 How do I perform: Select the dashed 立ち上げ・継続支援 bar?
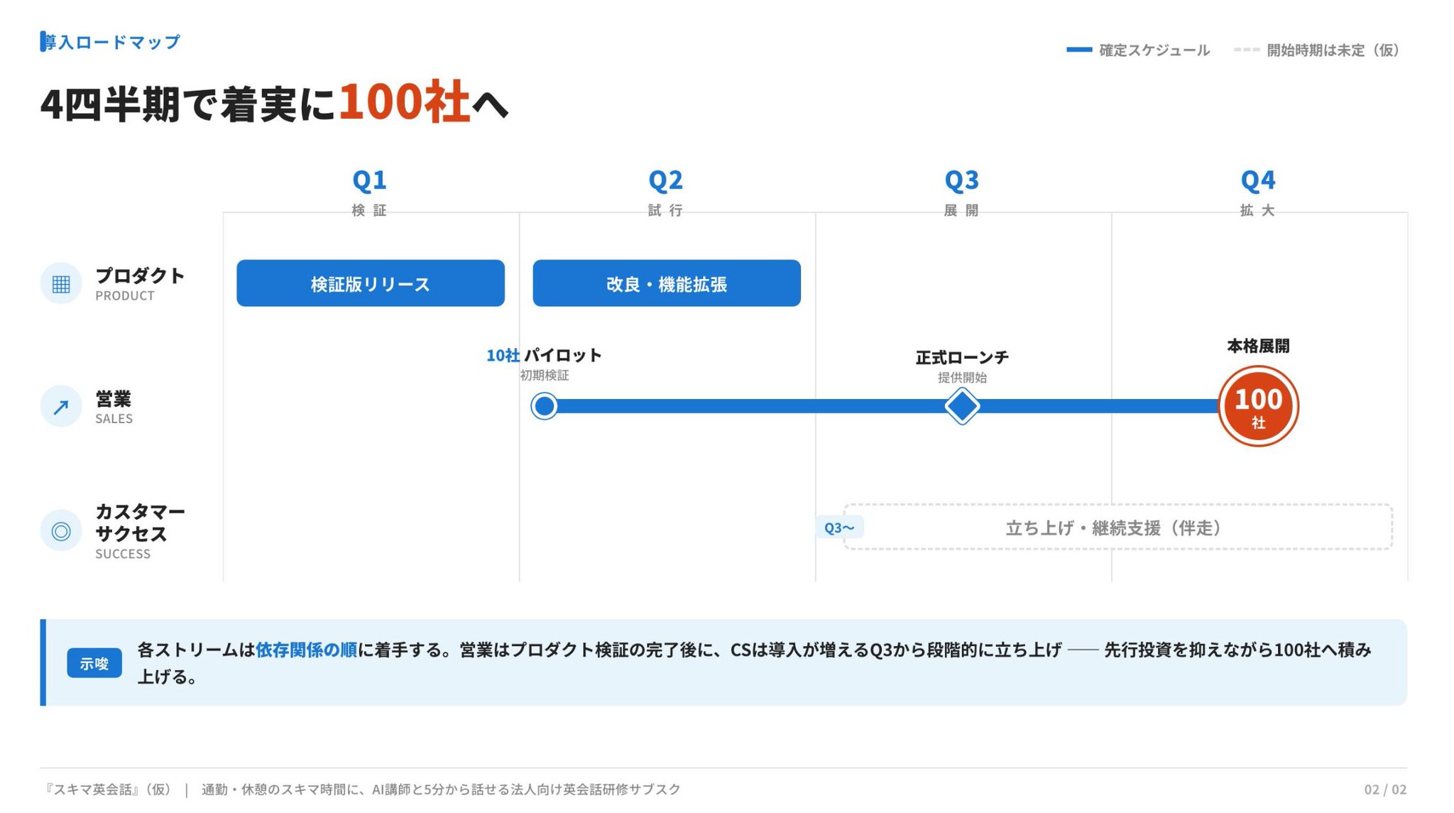1118,527
